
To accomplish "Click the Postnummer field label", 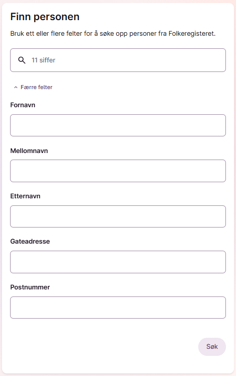I will coord(30,287).
